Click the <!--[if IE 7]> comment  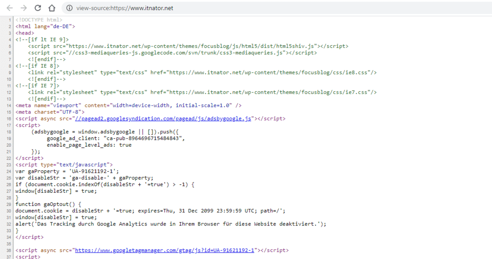point(37,86)
